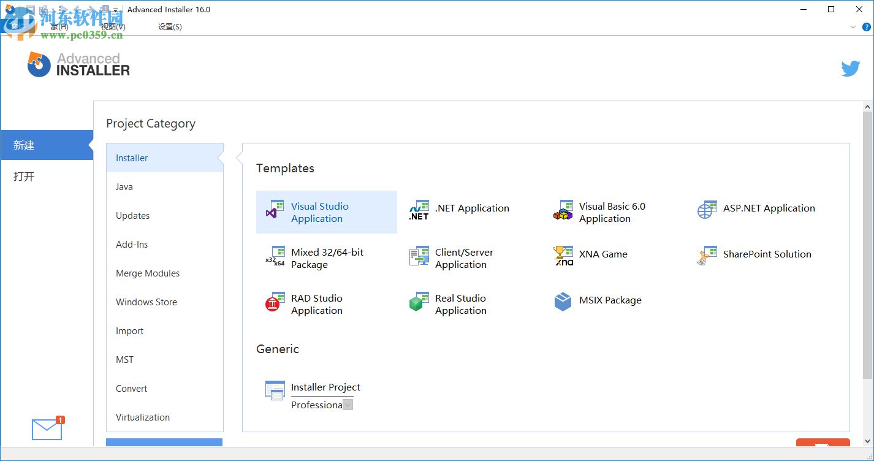Select the Virtualization category
Image resolution: width=874 pixels, height=461 pixels.
[142, 417]
